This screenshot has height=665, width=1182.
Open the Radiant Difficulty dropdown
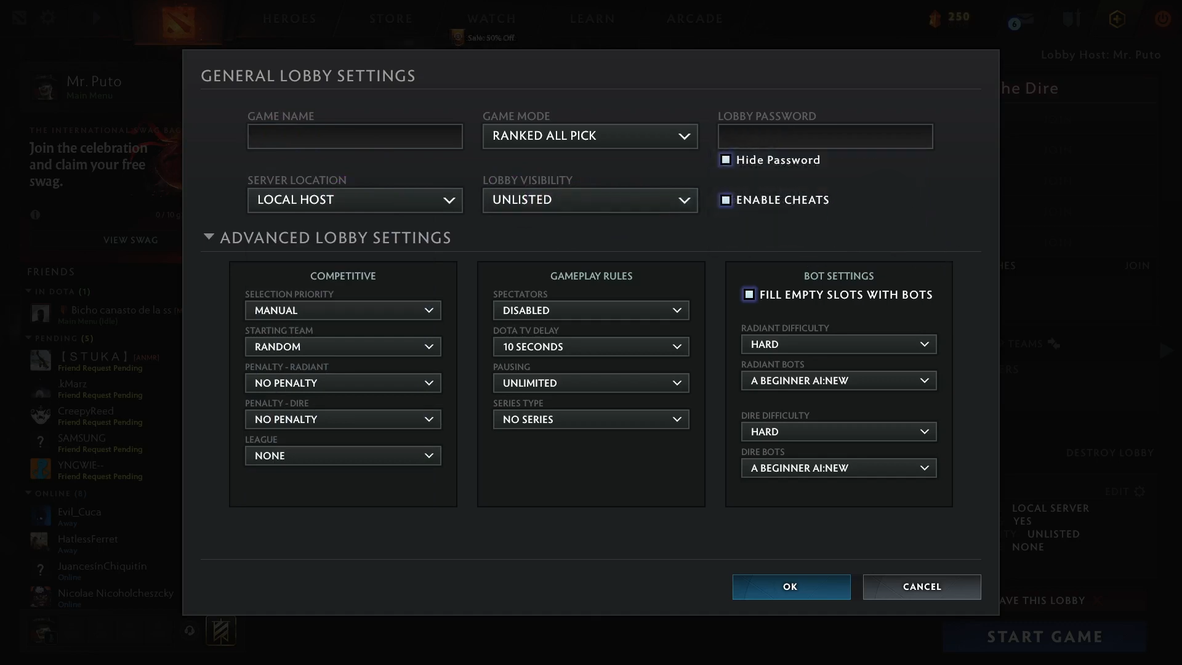(x=838, y=344)
